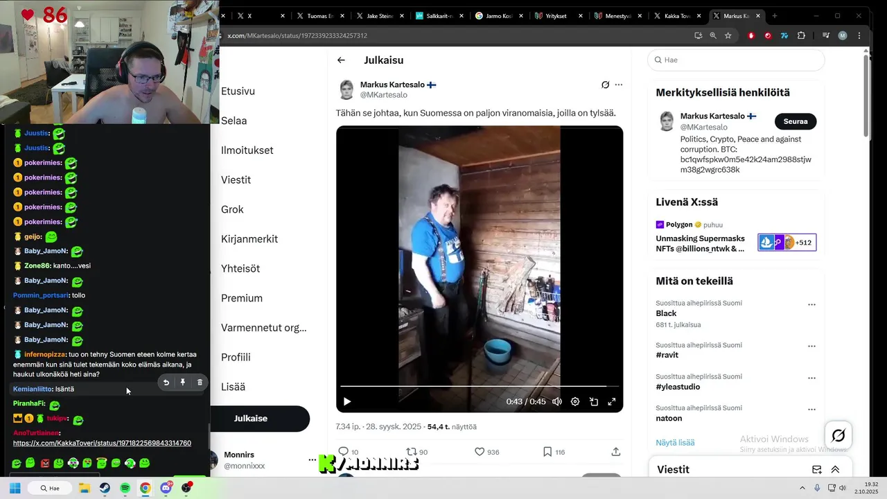This screenshot has height=499, width=887.
Task: Open a new browser tab
Action: [x=774, y=15]
